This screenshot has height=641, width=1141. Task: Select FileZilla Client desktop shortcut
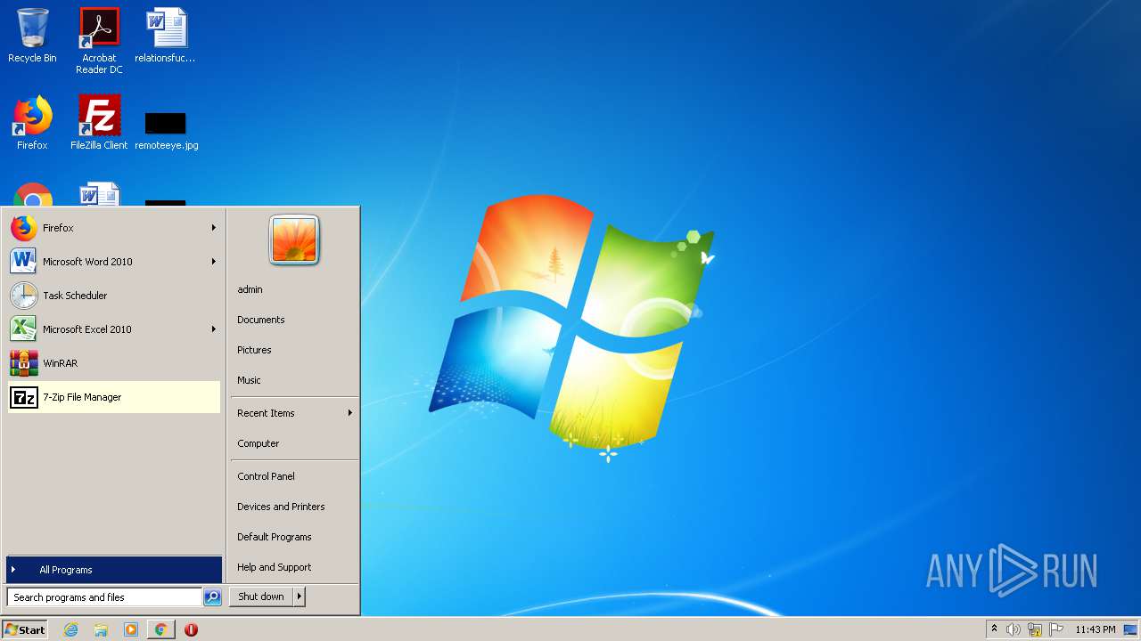point(99,123)
